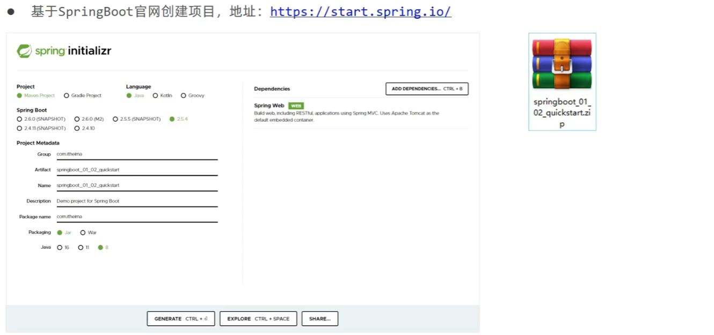This screenshot has height=335, width=714.
Task: Select Spring Boot 2.4.11 (SNAPSHOT)
Action: click(x=19, y=128)
